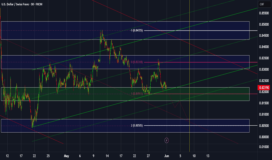
Task: Click the Jun date label on time axis
Action: coord(167,156)
